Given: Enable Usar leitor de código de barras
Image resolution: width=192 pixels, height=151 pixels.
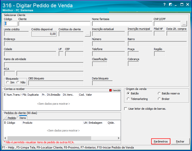Looking at the screenshot, I should 126,109.
